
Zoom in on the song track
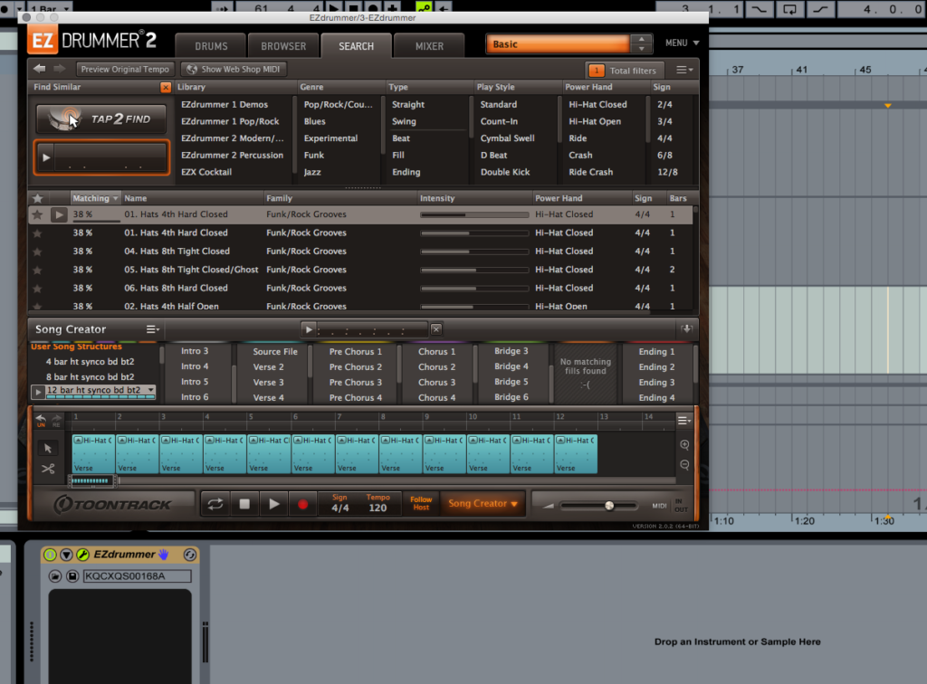pos(684,445)
